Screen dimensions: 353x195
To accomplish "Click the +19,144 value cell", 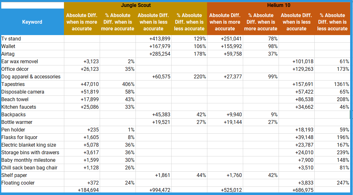I will pyautogui.click(x=225, y=122).
